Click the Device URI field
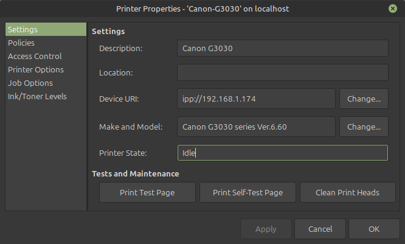Viewport: 405px width, 244px height. click(256, 98)
